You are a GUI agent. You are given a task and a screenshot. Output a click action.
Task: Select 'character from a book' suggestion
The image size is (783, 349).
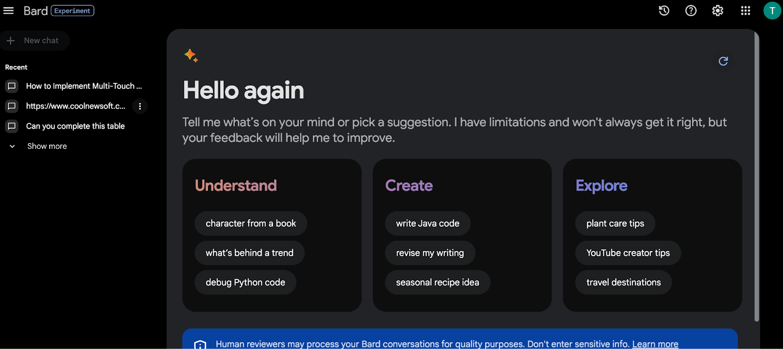[x=251, y=224]
